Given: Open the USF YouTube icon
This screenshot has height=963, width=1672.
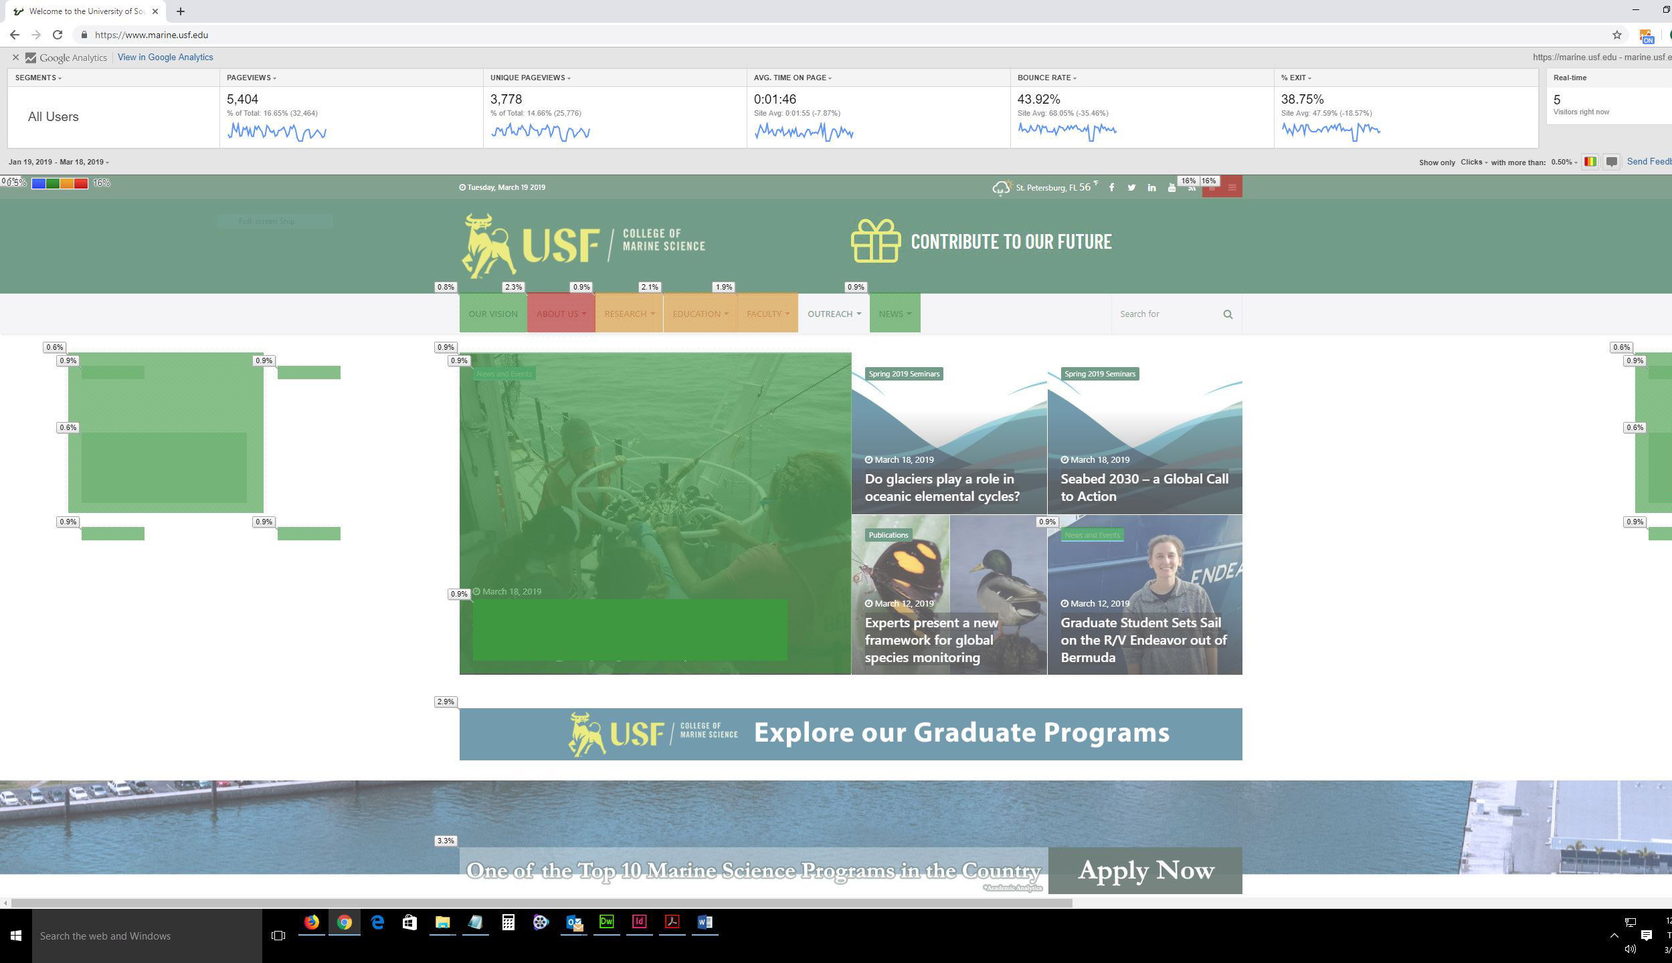Looking at the screenshot, I should (x=1172, y=188).
